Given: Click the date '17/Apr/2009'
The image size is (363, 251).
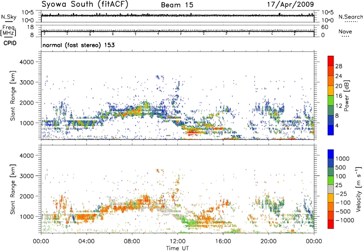Looking at the screenshot, I should pos(290,5).
